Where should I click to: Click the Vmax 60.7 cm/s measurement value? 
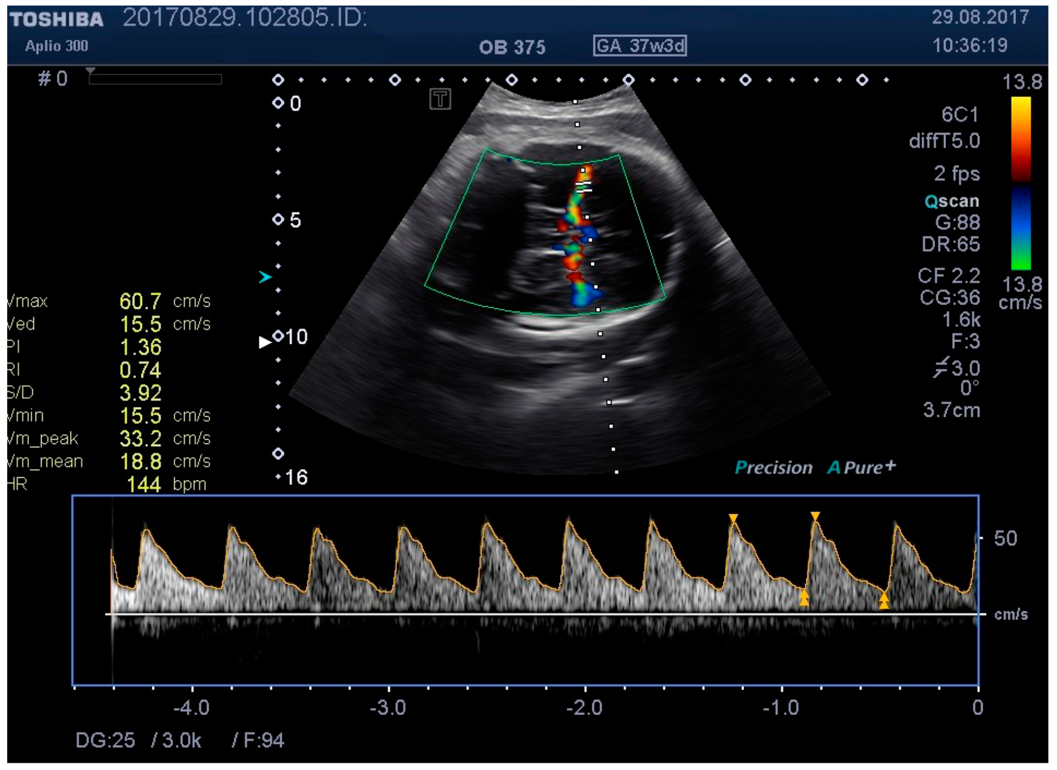[140, 301]
